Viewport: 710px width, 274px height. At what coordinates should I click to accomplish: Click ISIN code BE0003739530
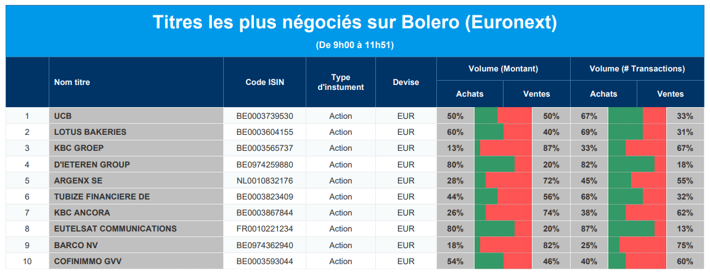click(x=264, y=116)
